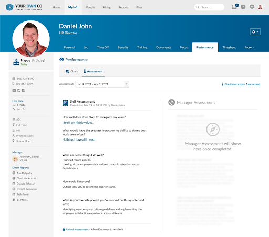This screenshot has height=237, width=269.
Task: Switch to the Goals sub-tab
Action: point(72,71)
